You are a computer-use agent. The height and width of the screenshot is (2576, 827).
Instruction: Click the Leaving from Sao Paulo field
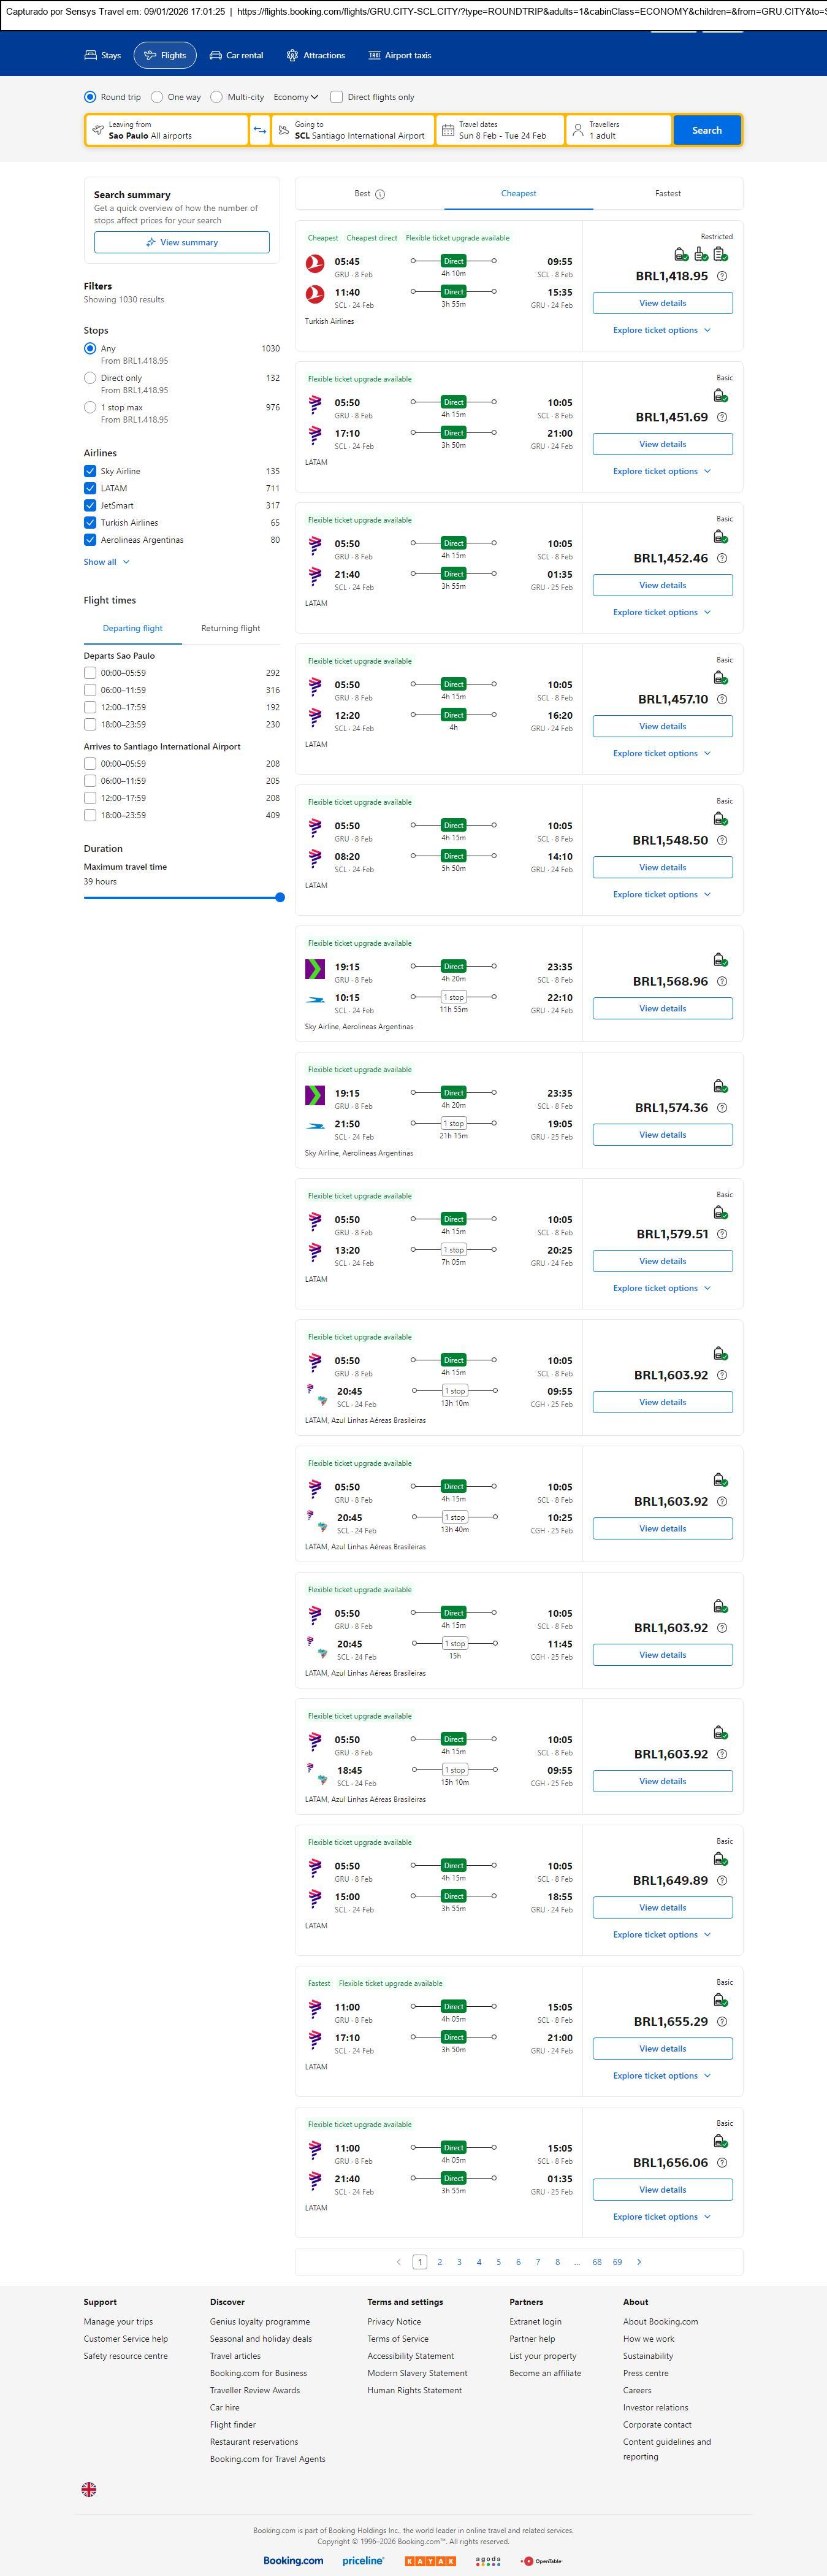(x=167, y=130)
